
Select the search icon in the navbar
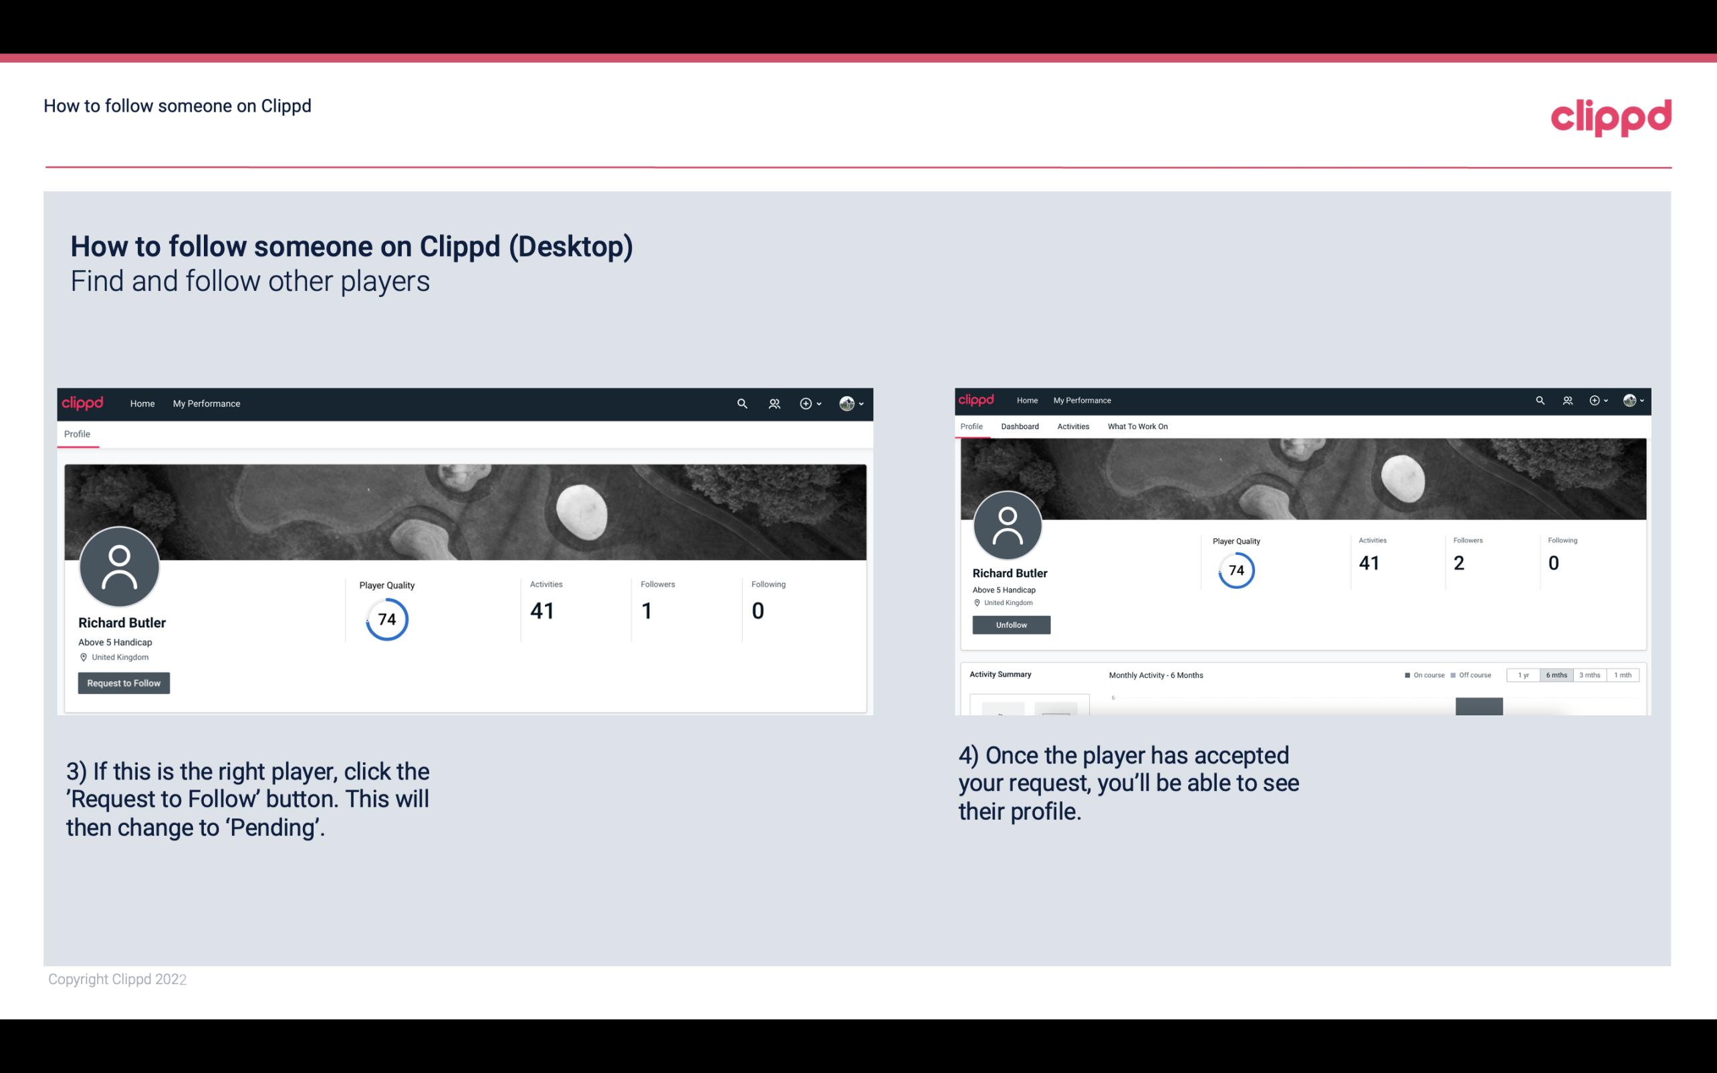point(741,403)
